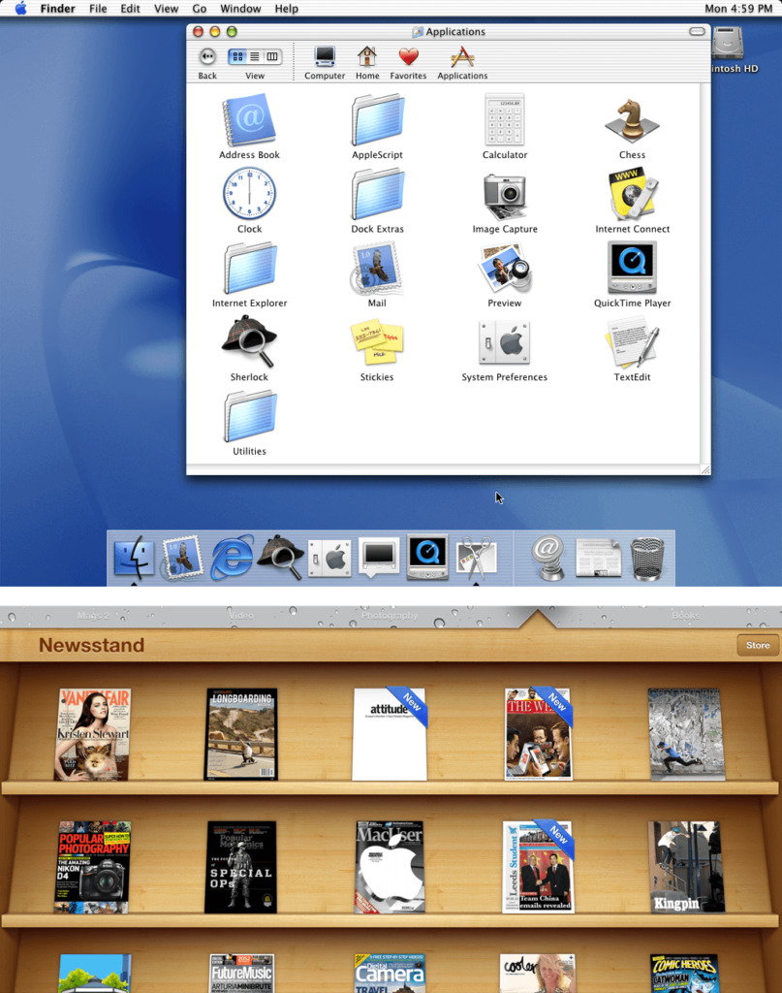Switch to column view in the Finder toolbar
Viewport: 782px width, 993px height.
click(272, 56)
